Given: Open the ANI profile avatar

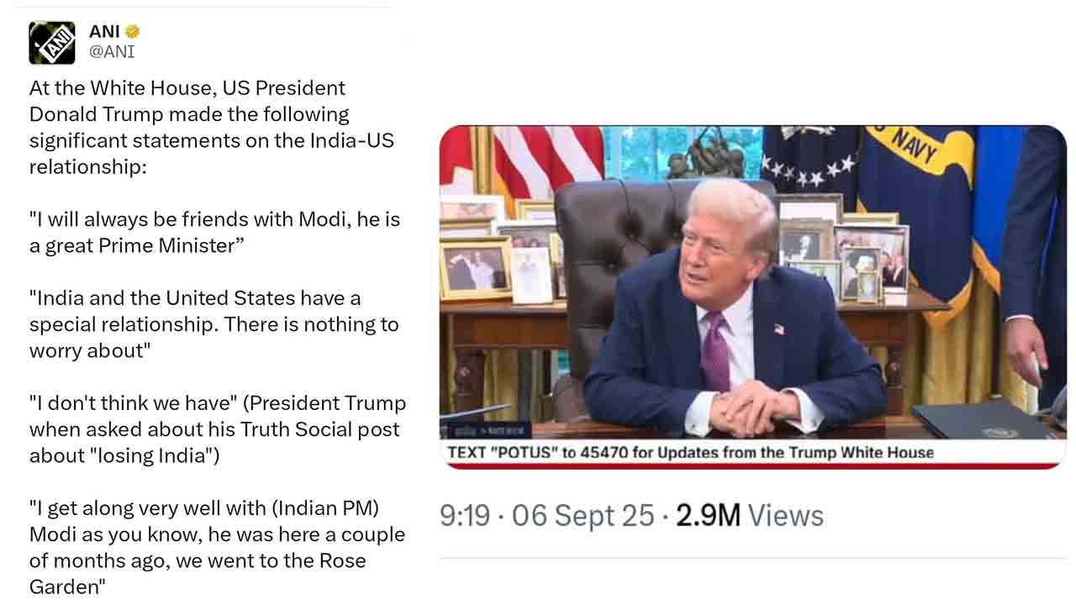Looking at the screenshot, I should pos(52,43).
